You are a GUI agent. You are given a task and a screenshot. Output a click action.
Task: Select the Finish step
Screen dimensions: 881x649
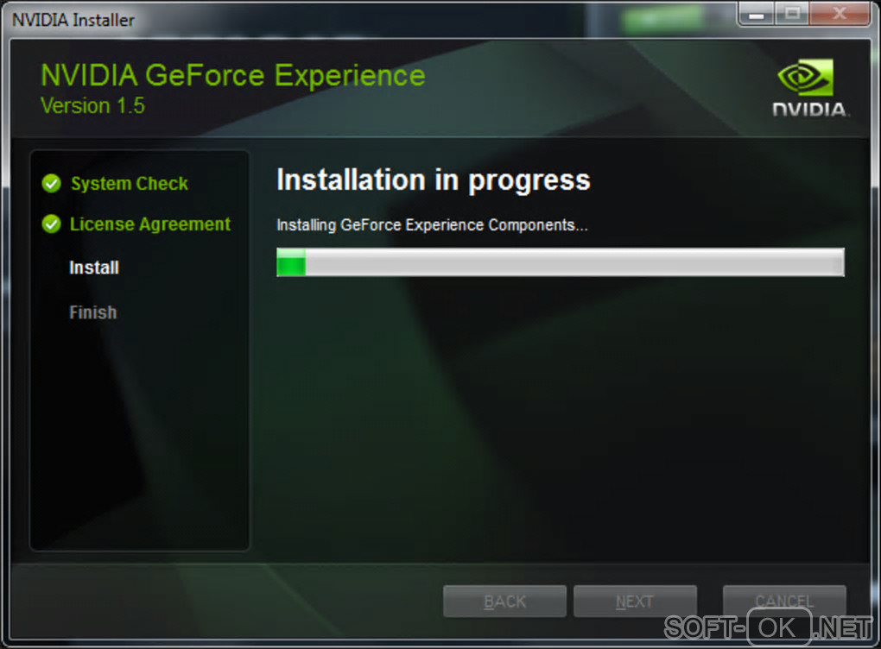pos(92,312)
